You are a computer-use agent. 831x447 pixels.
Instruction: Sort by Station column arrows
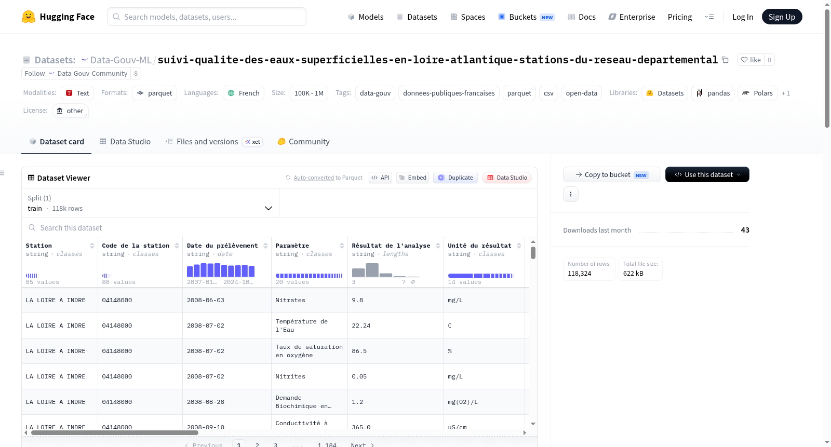point(92,246)
